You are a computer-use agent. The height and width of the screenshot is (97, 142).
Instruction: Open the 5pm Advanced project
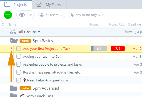[46, 88]
